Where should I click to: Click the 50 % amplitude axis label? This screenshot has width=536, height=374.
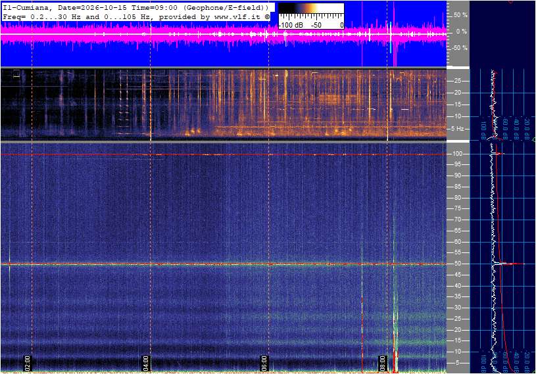(460, 15)
